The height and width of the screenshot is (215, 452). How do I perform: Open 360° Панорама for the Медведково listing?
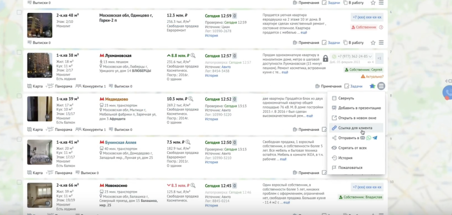point(59,130)
